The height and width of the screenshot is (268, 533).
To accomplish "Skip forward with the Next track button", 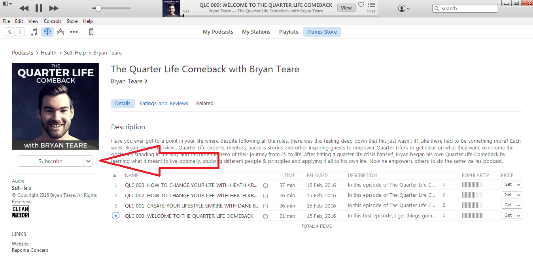I will pos(54,8).
